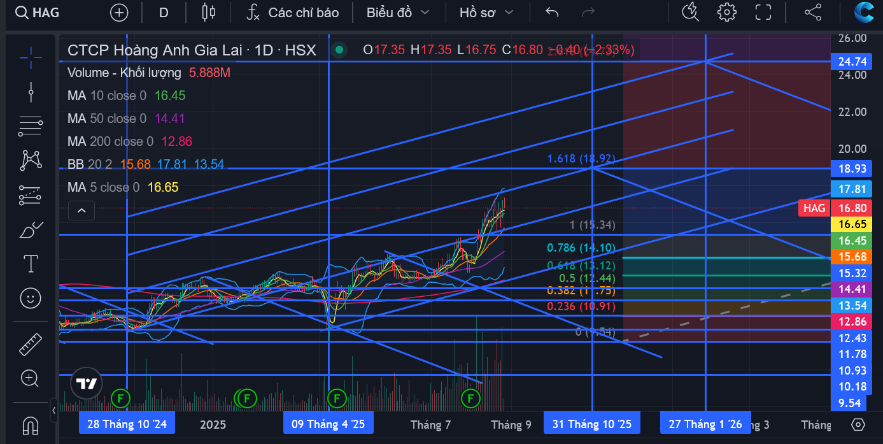Click the 09 Tháng 4 '25 date label

[328, 424]
